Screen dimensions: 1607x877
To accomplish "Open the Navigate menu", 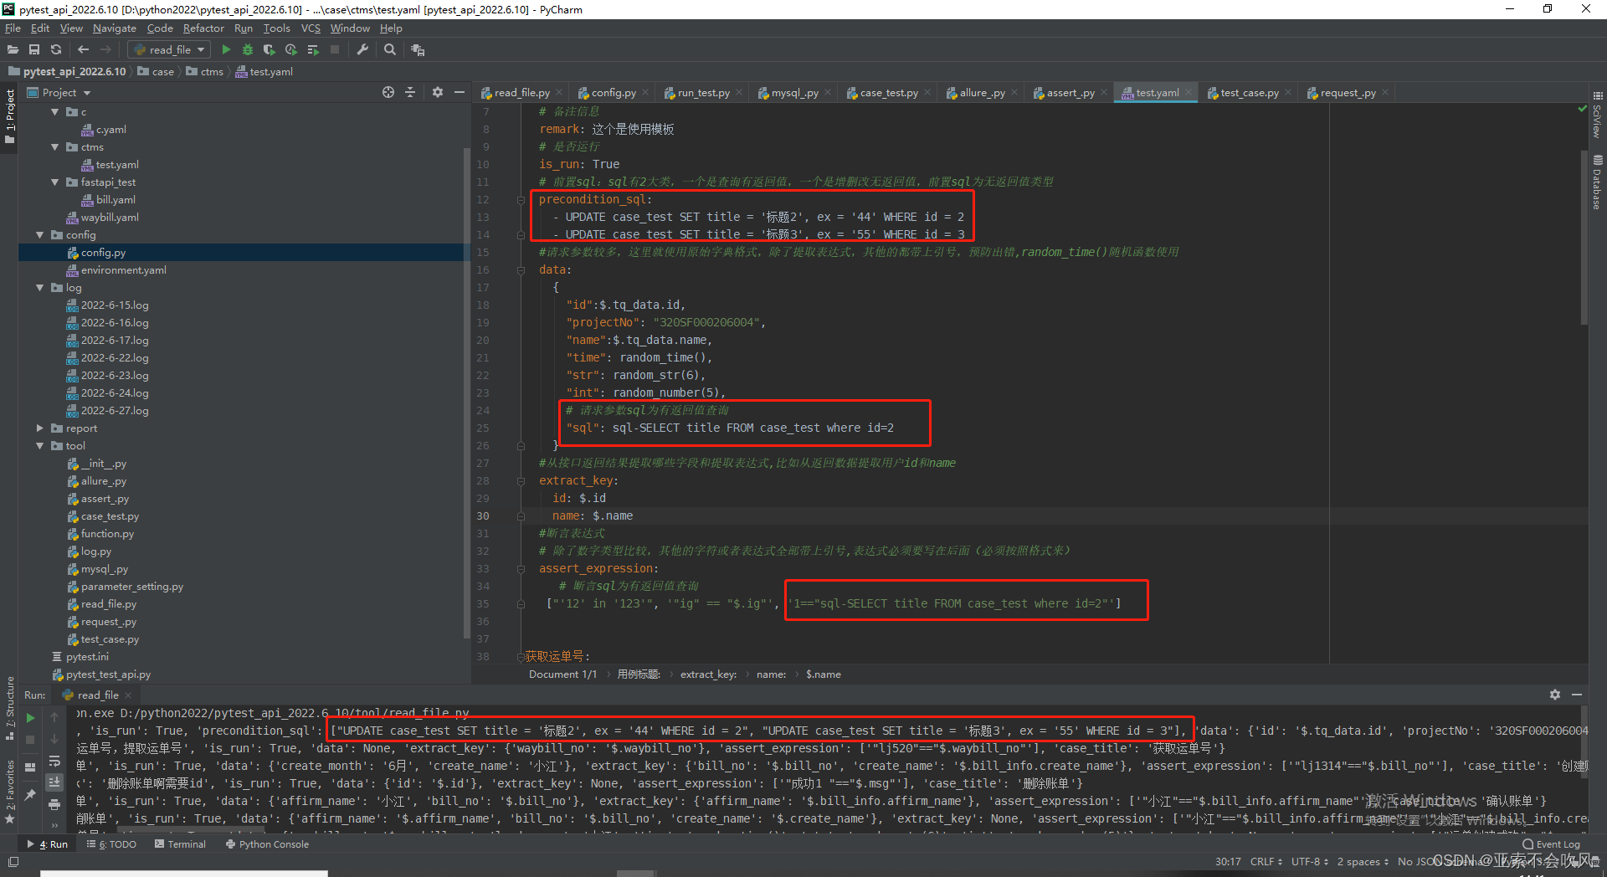I will point(114,28).
